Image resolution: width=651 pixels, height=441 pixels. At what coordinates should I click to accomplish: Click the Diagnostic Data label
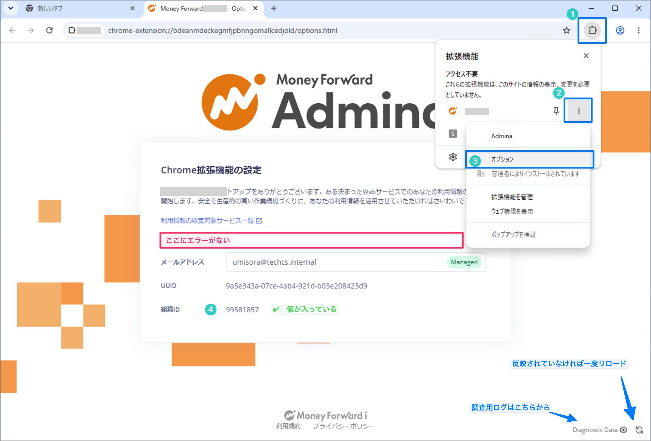coord(595,430)
